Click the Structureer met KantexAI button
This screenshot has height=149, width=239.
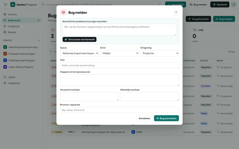pyautogui.click(x=79, y=39)
